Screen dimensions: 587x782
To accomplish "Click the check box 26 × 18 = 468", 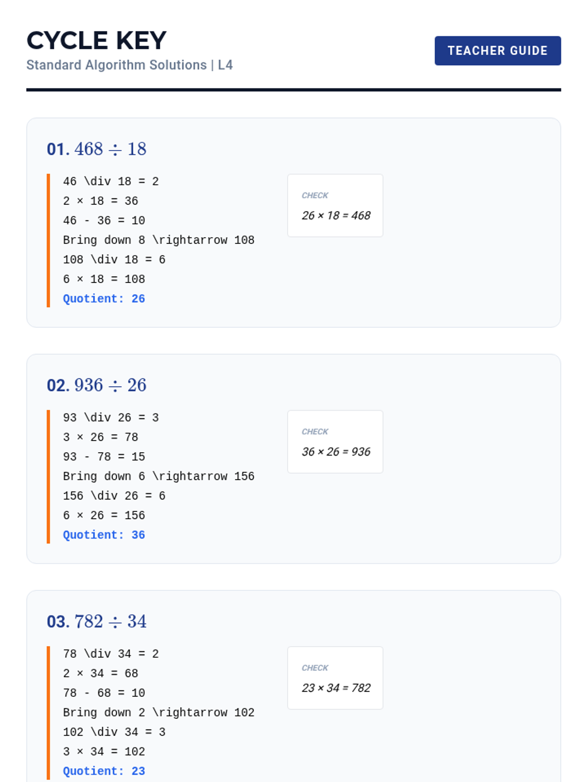I will (x=335, y=206).
